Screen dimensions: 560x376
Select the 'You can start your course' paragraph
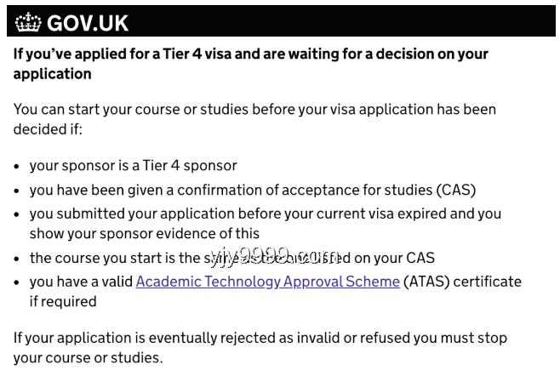click(x=254, y=119)
